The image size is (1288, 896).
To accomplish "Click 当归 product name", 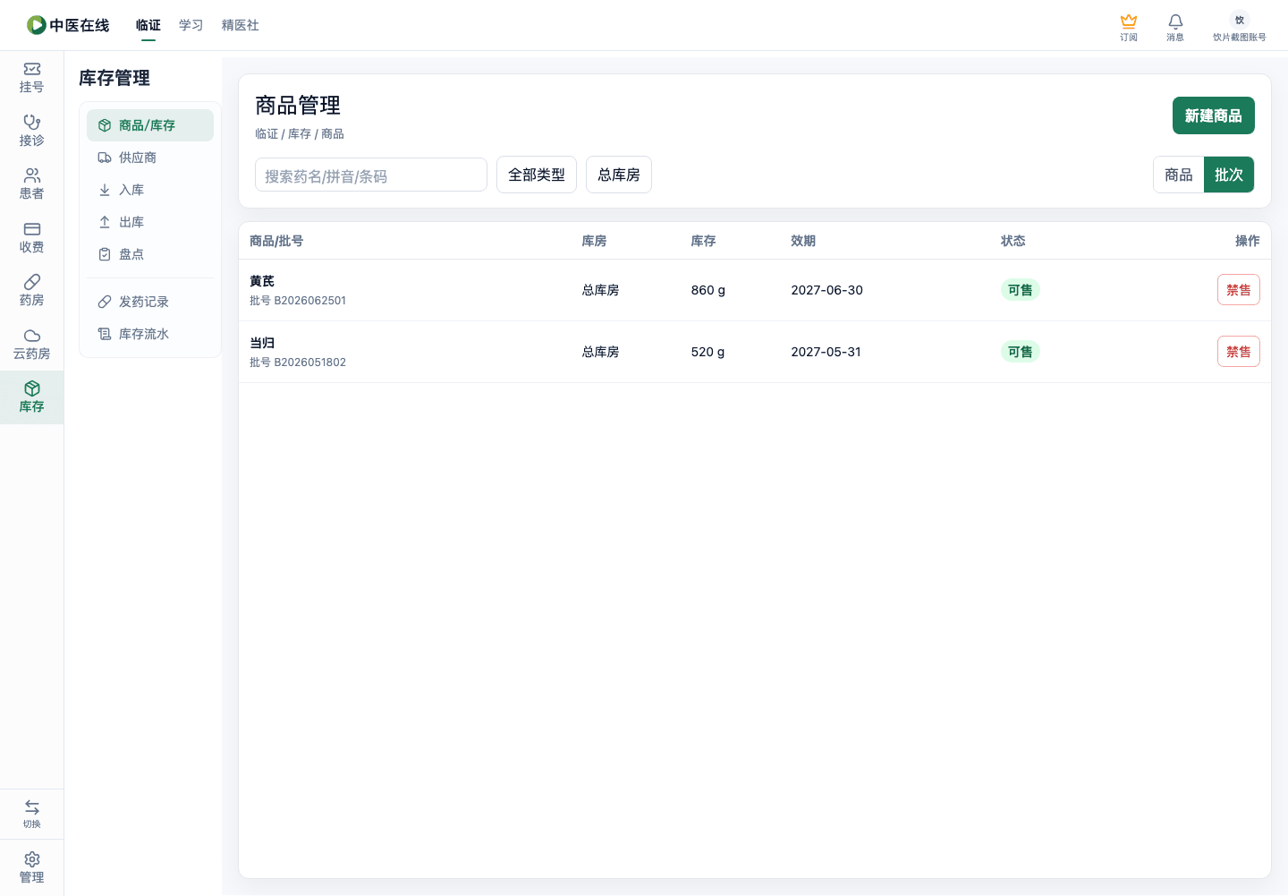I will tap(262, 343).
